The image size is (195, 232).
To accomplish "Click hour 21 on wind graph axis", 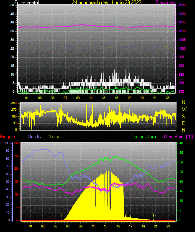I will coord(155,98).
